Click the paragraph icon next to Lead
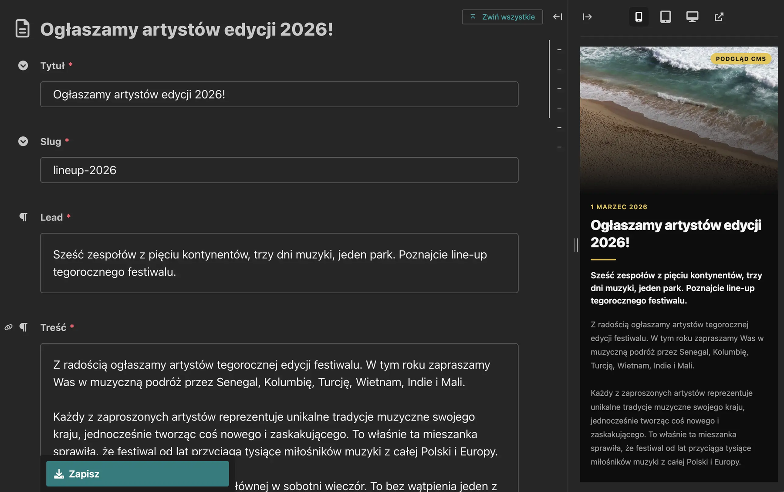 tap(24, 217)
